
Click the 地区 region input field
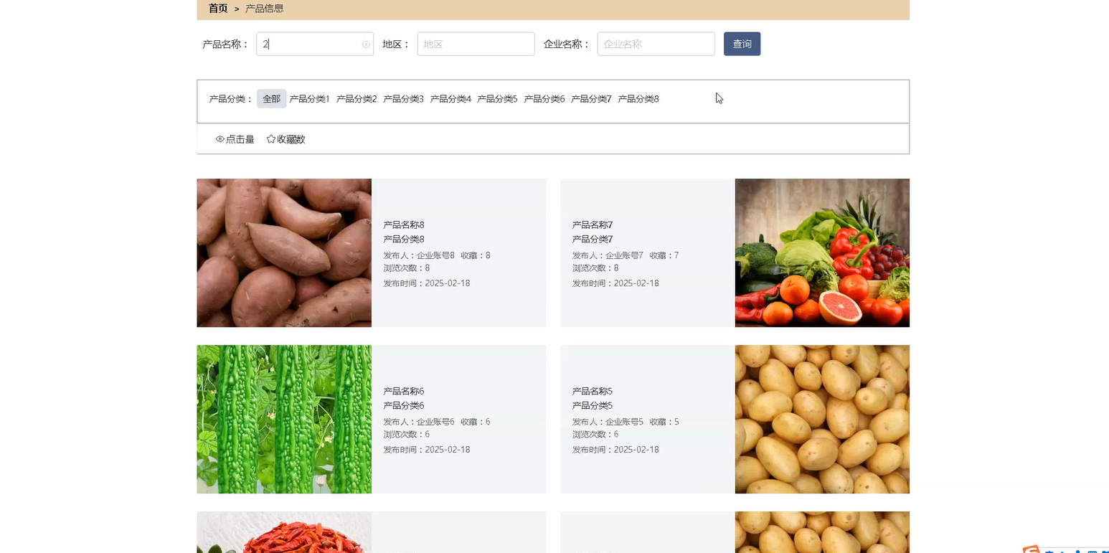[x=476, y=44]
